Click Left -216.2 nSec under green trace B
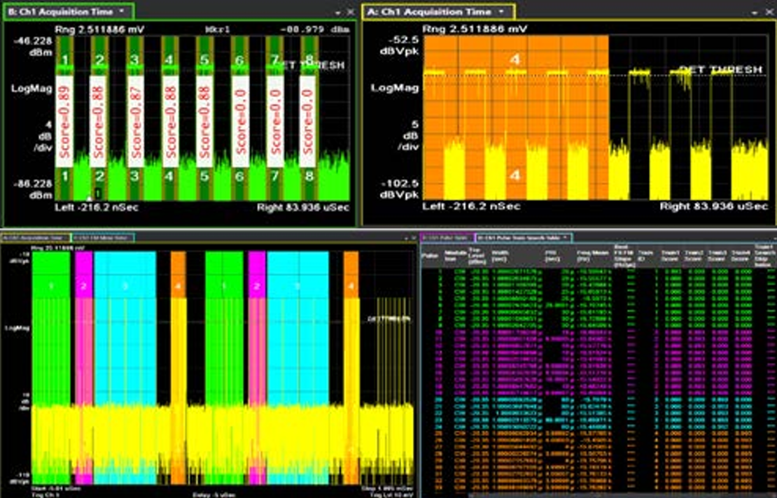777x498 pixels. (96, 208)
